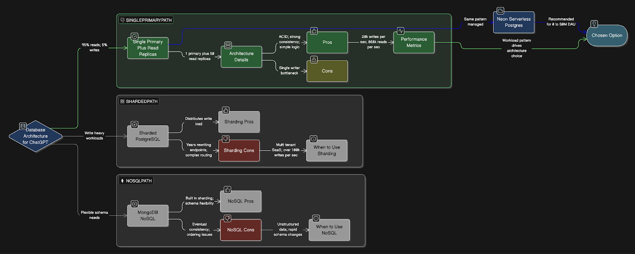Click the 'Eventual consistency; ordering issues' label

point(200,229)
